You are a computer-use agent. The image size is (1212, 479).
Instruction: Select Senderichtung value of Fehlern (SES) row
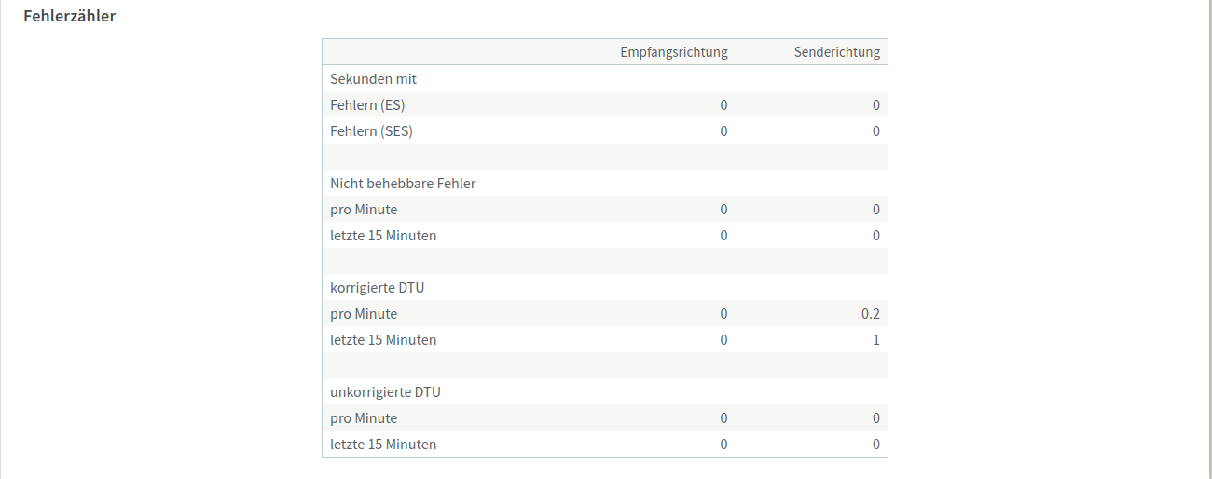point(876,131)
